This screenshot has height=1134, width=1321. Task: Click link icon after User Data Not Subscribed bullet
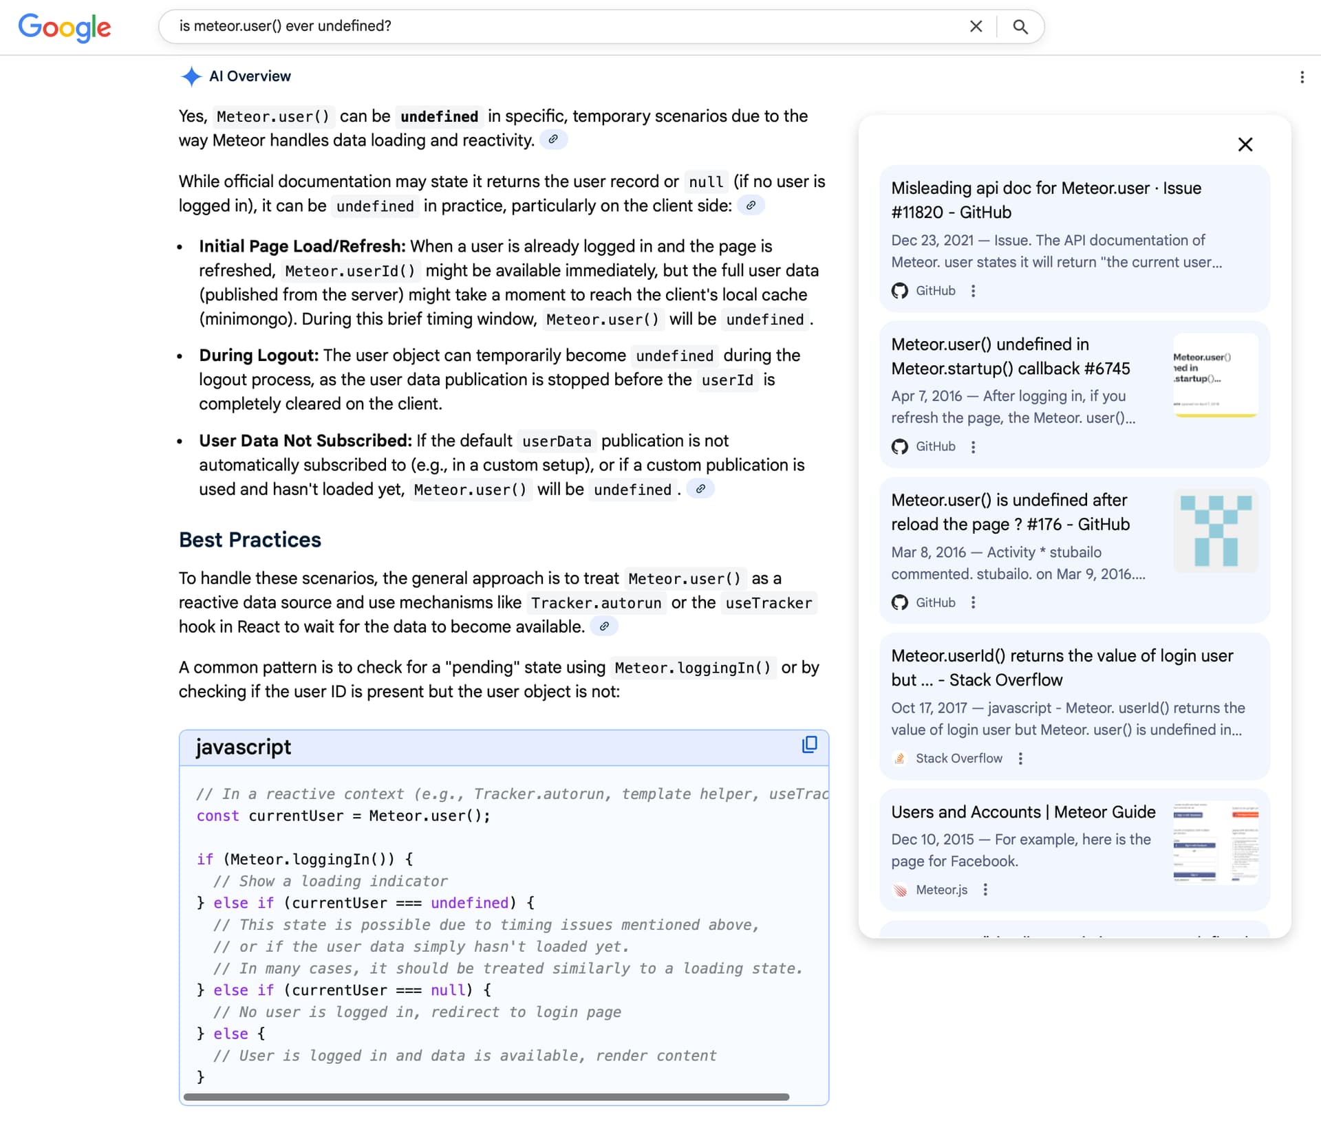click(x=700, y=489)
